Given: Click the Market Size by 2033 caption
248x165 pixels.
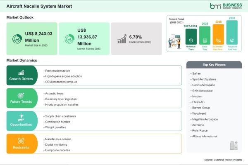Looking at the screenshot, I should point(89,49).
